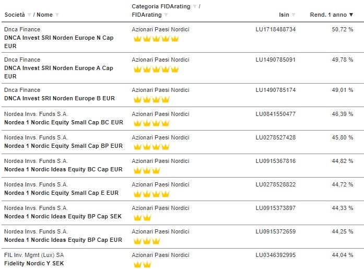Click the 44,72 % return value

(343, 184)
